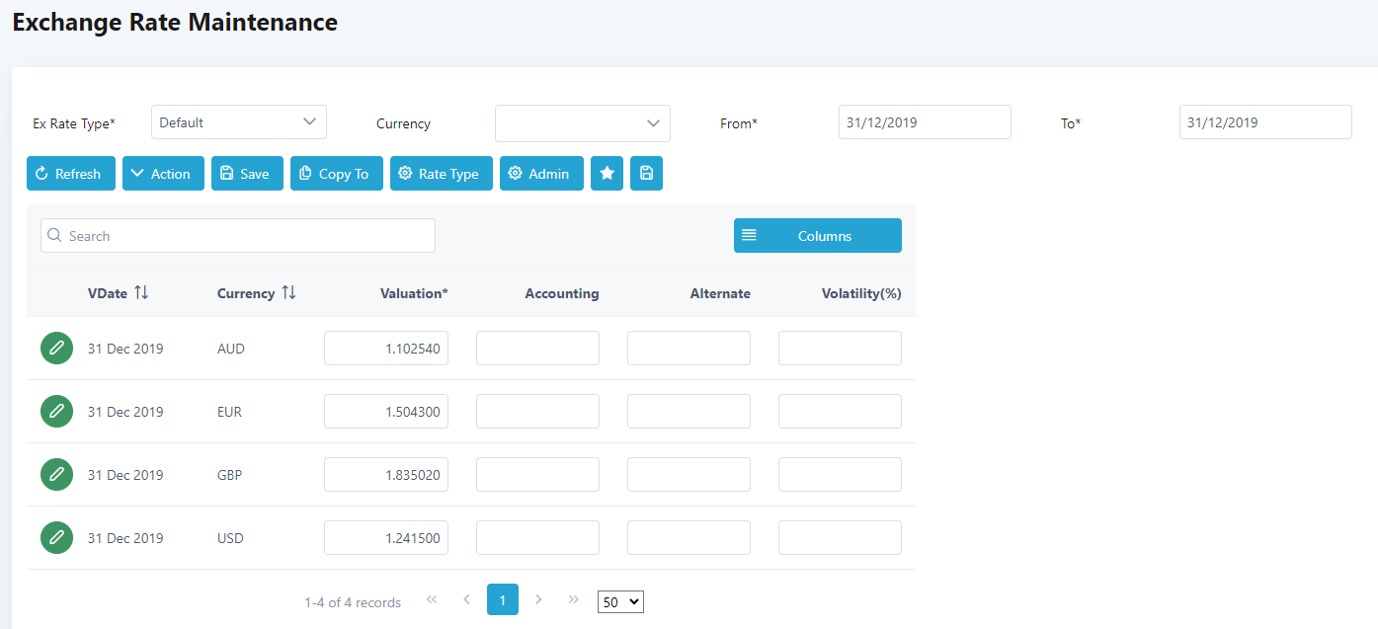Sort by VDate using the arrows icon
The width and height of the screenshot is (1378, 629).
[x=141, y=293]
